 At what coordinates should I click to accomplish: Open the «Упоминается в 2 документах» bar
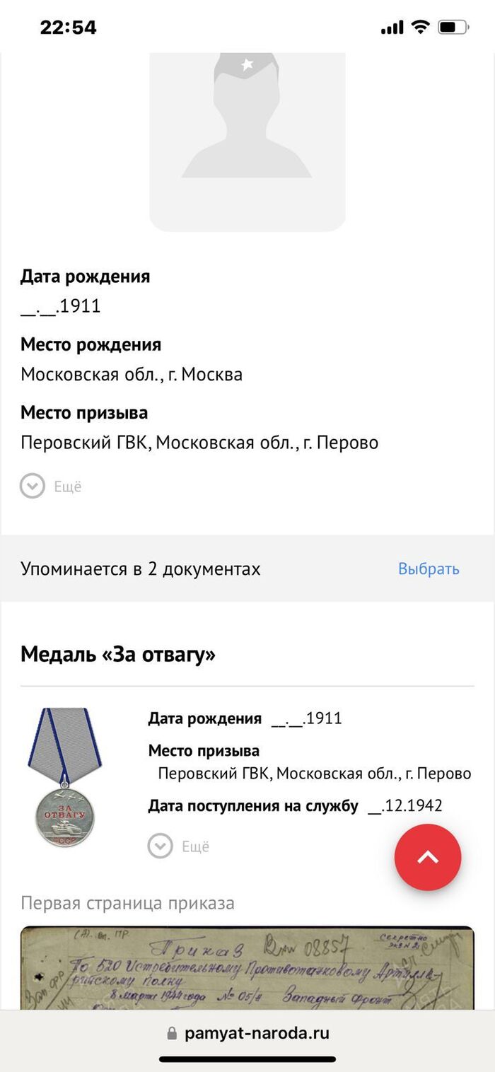[141, 569]
